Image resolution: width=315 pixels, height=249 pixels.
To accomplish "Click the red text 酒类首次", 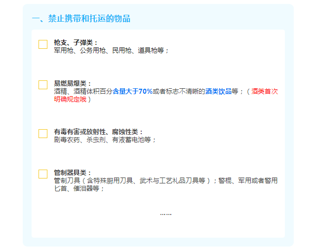I will click(265, 92).
